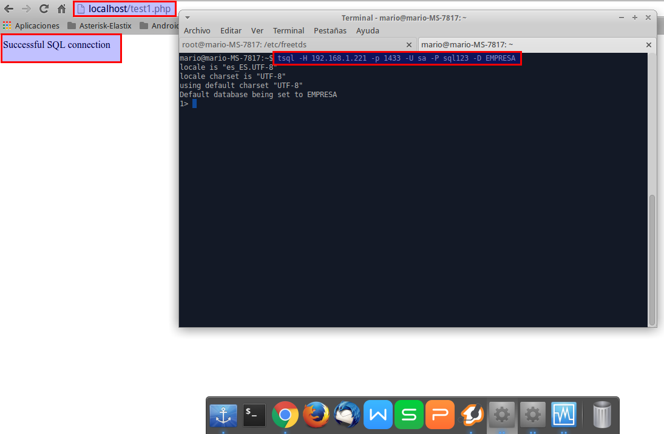Screen dimensions: 664x434
Task: Click the browser back arrow
Action: coord(8,9)
